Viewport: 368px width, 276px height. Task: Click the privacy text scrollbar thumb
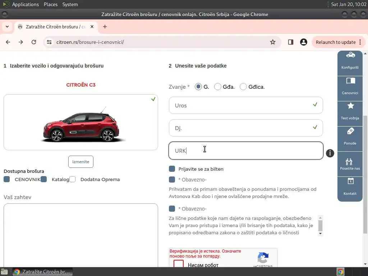(320, 226)
